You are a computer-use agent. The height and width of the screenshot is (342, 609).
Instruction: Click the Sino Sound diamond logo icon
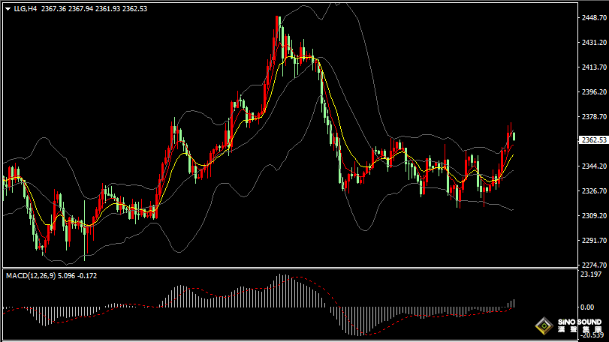point(542,326)
